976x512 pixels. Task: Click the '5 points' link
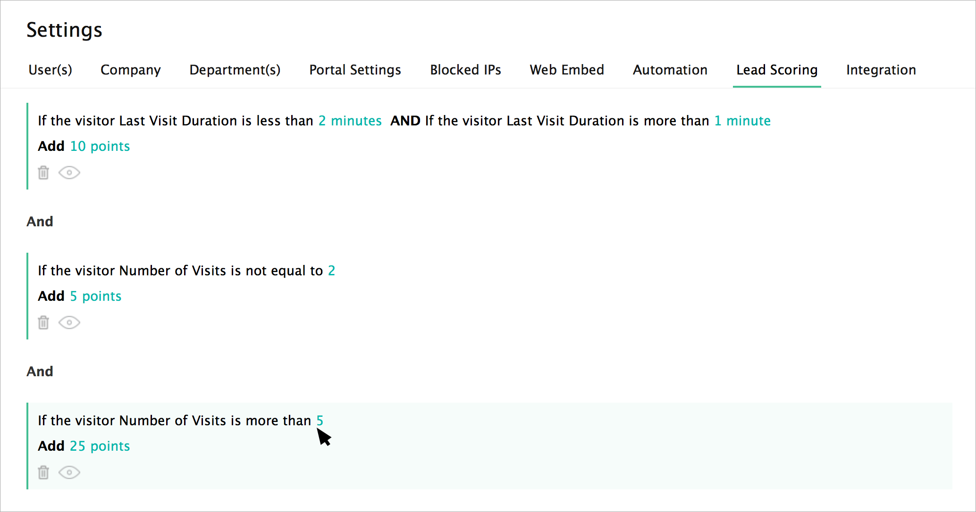95,296
